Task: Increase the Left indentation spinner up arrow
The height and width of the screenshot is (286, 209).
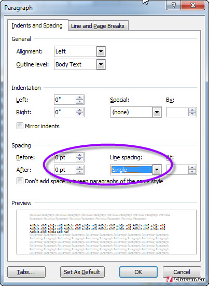Action: click(80, 98)
